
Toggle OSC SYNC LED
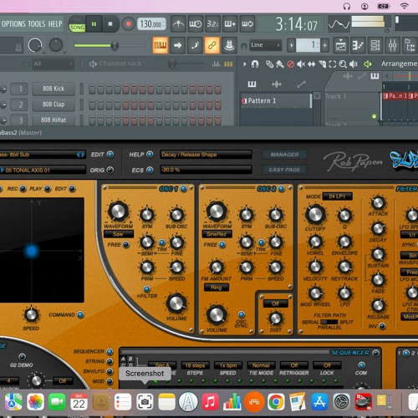point(242,314)
